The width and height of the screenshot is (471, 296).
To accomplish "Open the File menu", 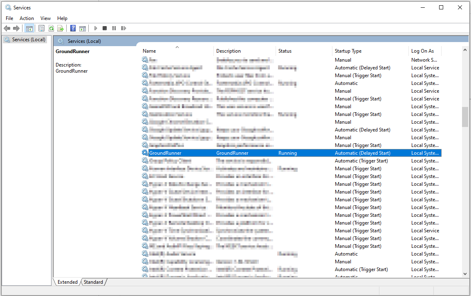I will click(x=9, y=18).
